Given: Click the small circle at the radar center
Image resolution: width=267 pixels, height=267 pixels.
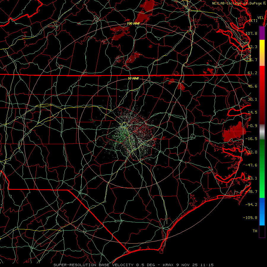Looking at the screenshot, I should (125, 125).
